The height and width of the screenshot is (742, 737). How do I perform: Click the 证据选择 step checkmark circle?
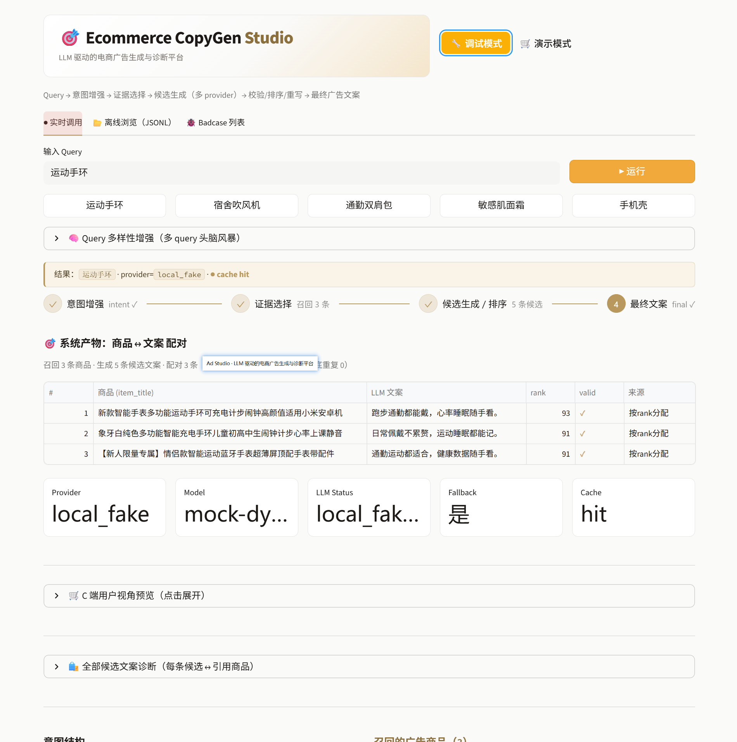pos(240,304)
